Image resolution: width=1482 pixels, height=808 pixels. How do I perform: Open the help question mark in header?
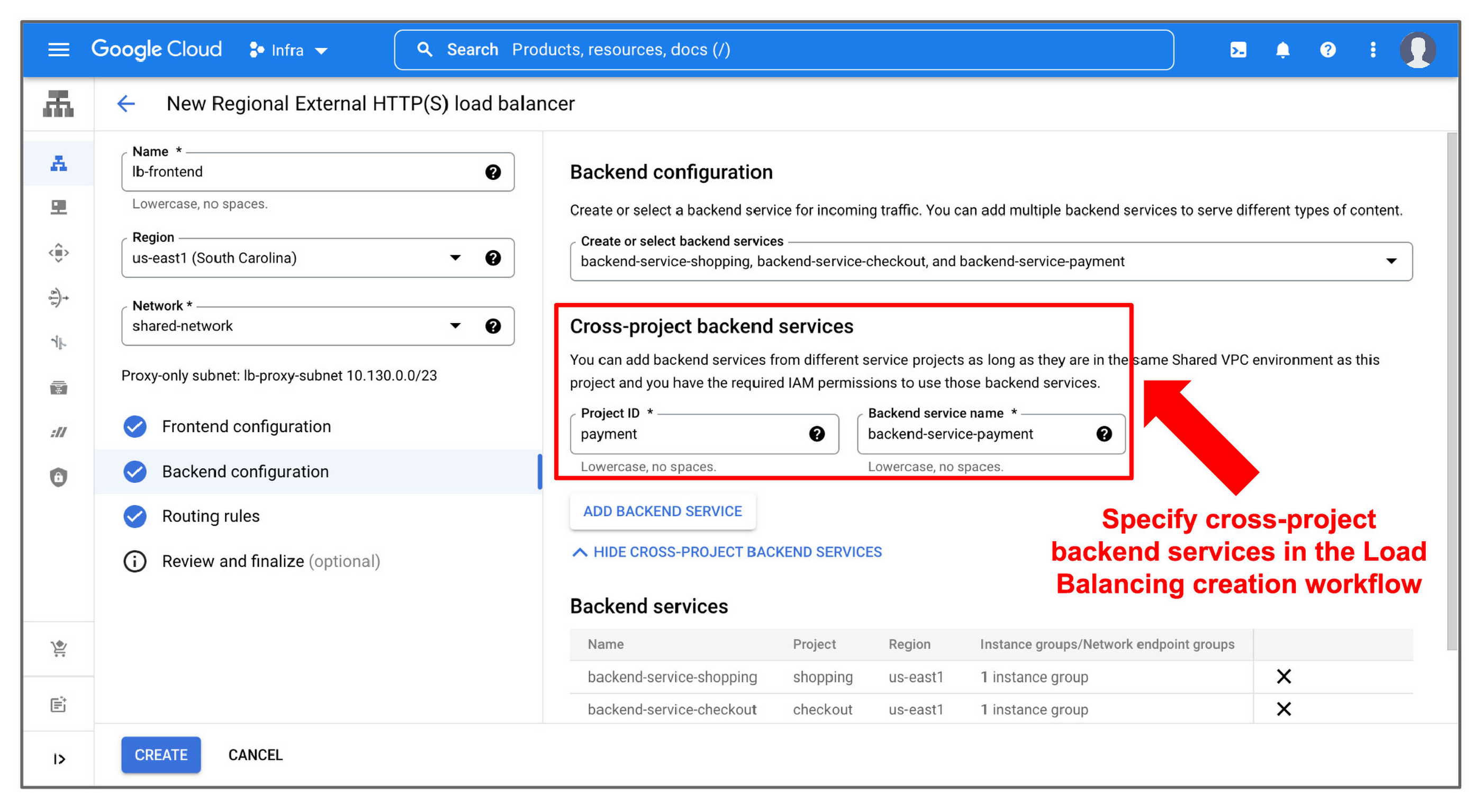[1327, 50]
